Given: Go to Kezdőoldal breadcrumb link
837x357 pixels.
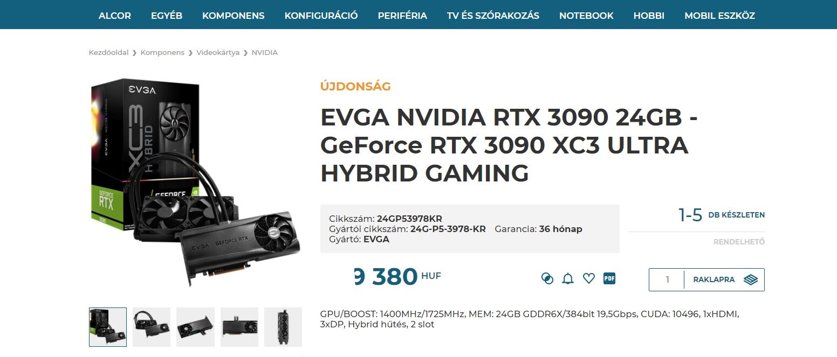Looking at the screenshot, I should (x=109, y=53).
